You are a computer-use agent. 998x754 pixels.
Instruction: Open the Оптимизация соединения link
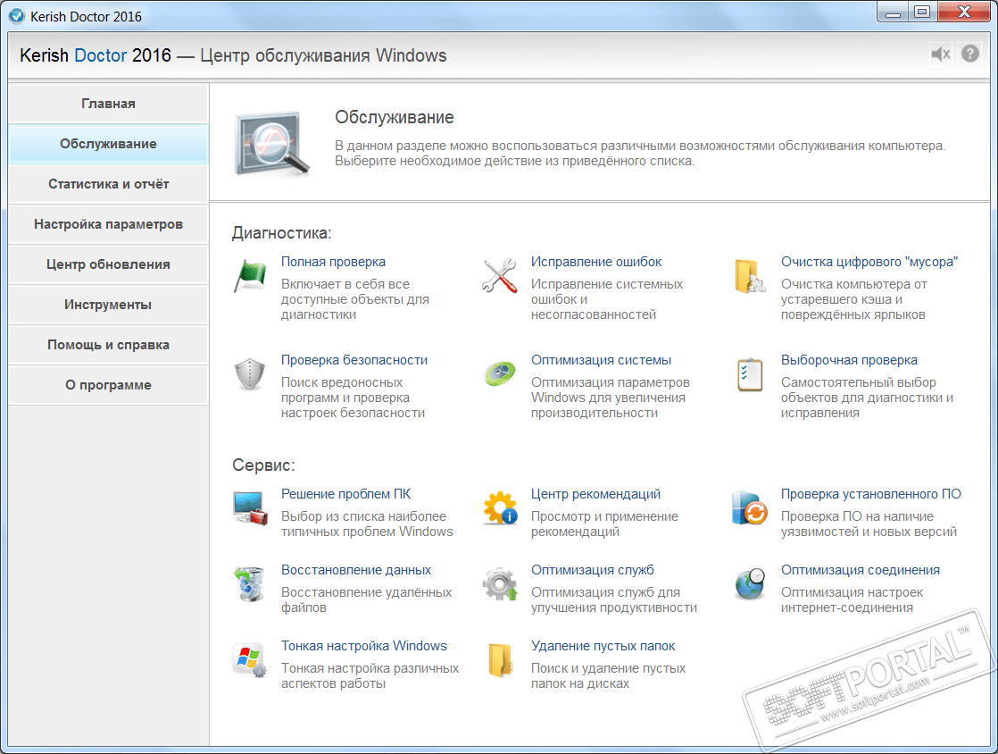click(861, 570)
